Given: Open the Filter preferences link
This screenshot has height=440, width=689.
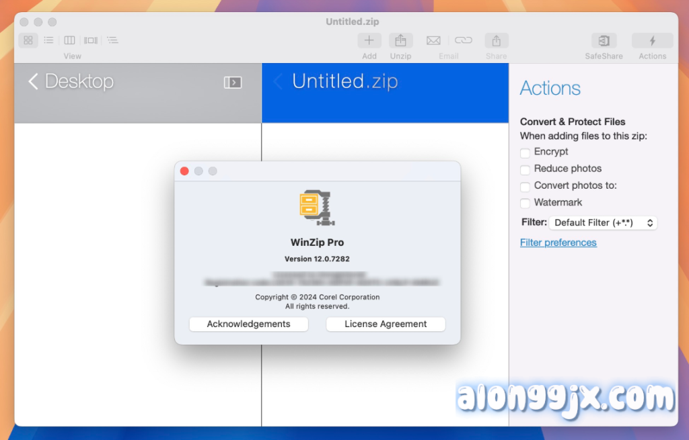Looking at the screenshot, I should coord(558,243).
